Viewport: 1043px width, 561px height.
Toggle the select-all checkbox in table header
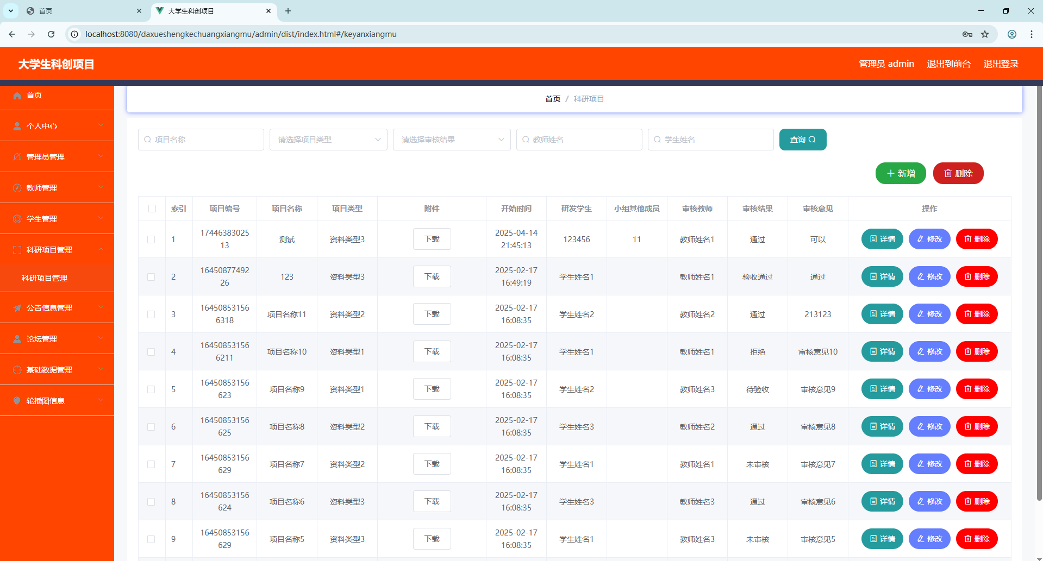click(152, 209)
